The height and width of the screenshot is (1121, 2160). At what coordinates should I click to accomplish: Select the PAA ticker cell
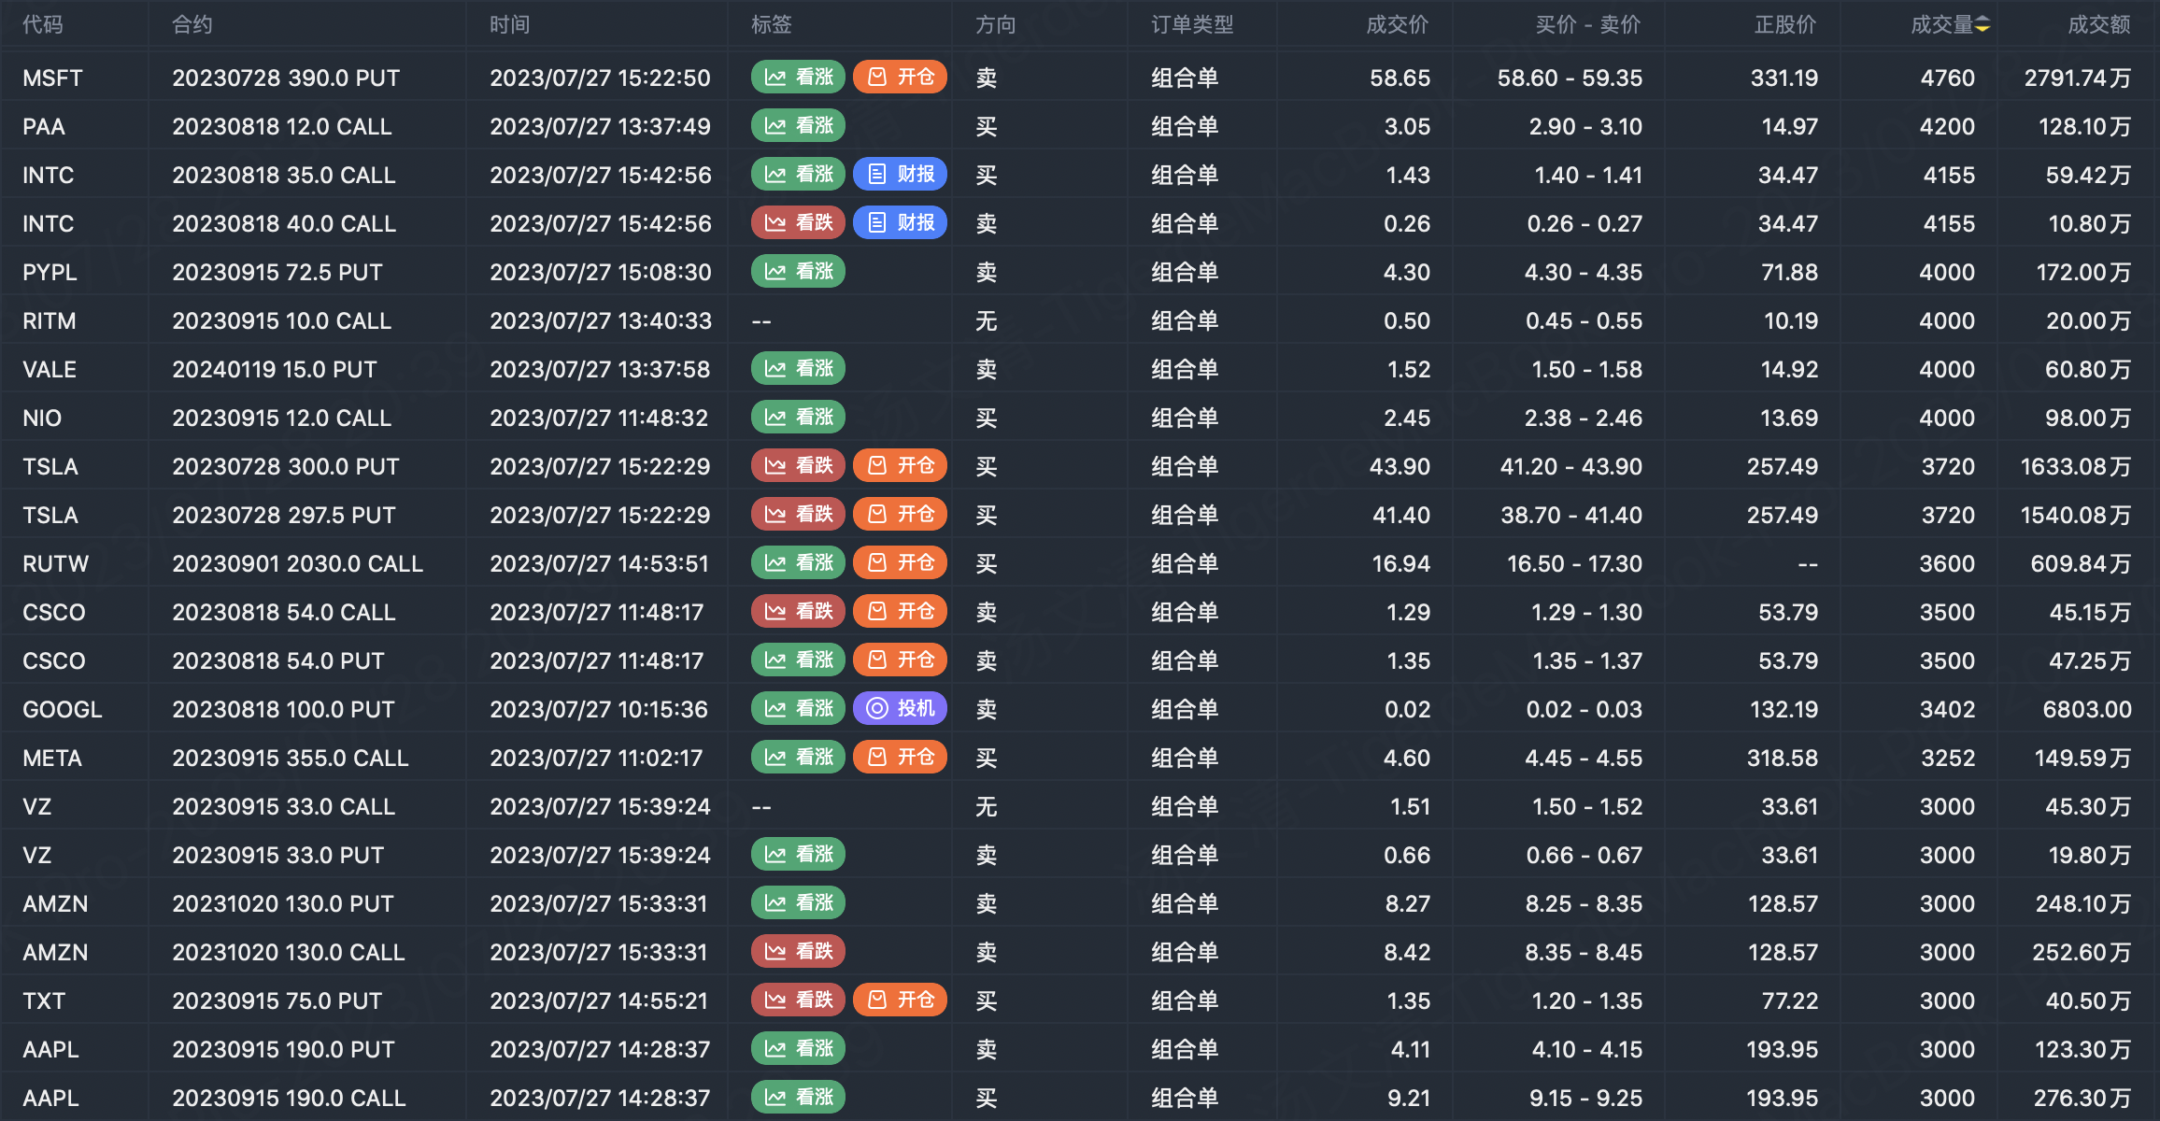(x=44, y=126)
